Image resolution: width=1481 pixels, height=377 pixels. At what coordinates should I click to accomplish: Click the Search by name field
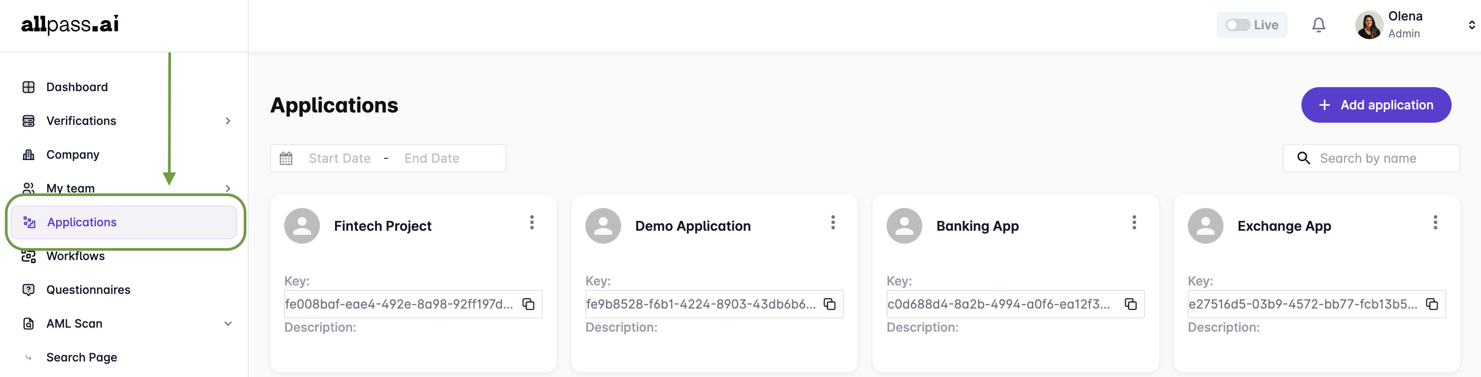pos(1378,158)
